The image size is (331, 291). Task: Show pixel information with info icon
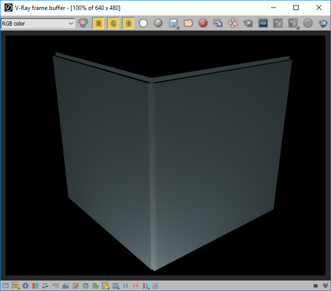point(25,285)
